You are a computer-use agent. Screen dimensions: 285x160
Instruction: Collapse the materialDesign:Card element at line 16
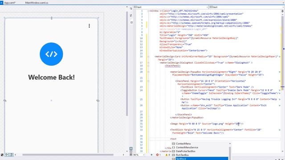[148, 56]
